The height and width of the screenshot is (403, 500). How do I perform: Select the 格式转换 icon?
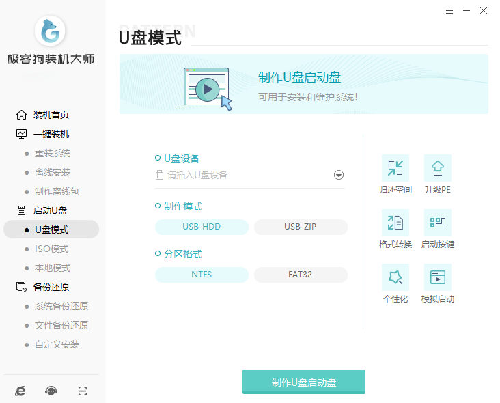coord(395,223)
